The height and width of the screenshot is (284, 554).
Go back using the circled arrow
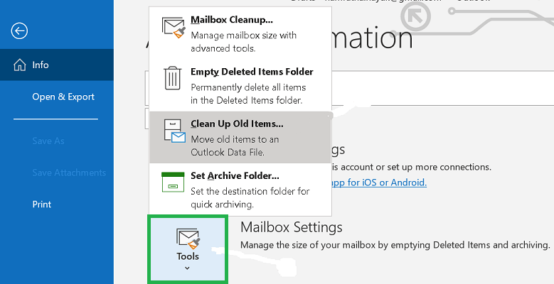(x=19, y=31)
